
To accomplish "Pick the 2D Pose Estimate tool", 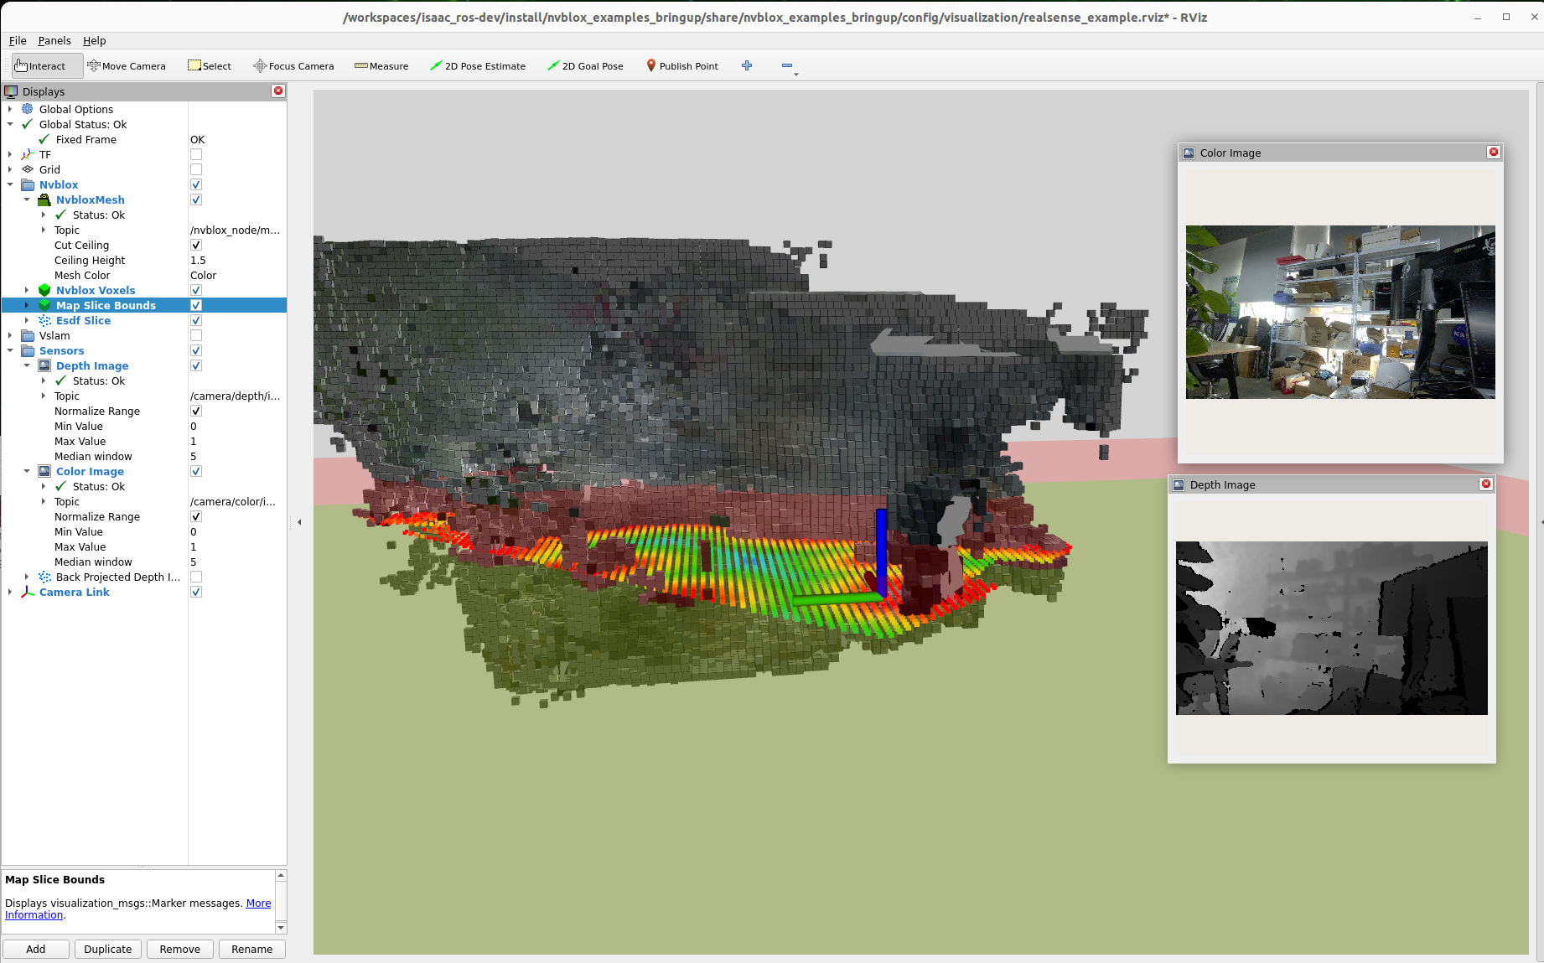I will 478,66.
